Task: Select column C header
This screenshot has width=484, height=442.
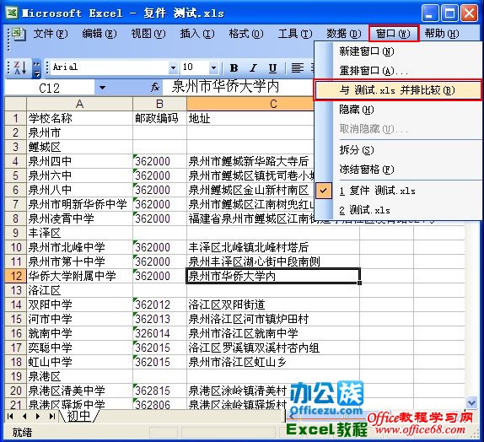Action: [250, 104]
